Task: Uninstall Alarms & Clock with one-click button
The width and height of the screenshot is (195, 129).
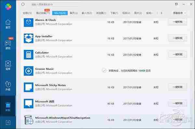Action: [x=178, y=22]
